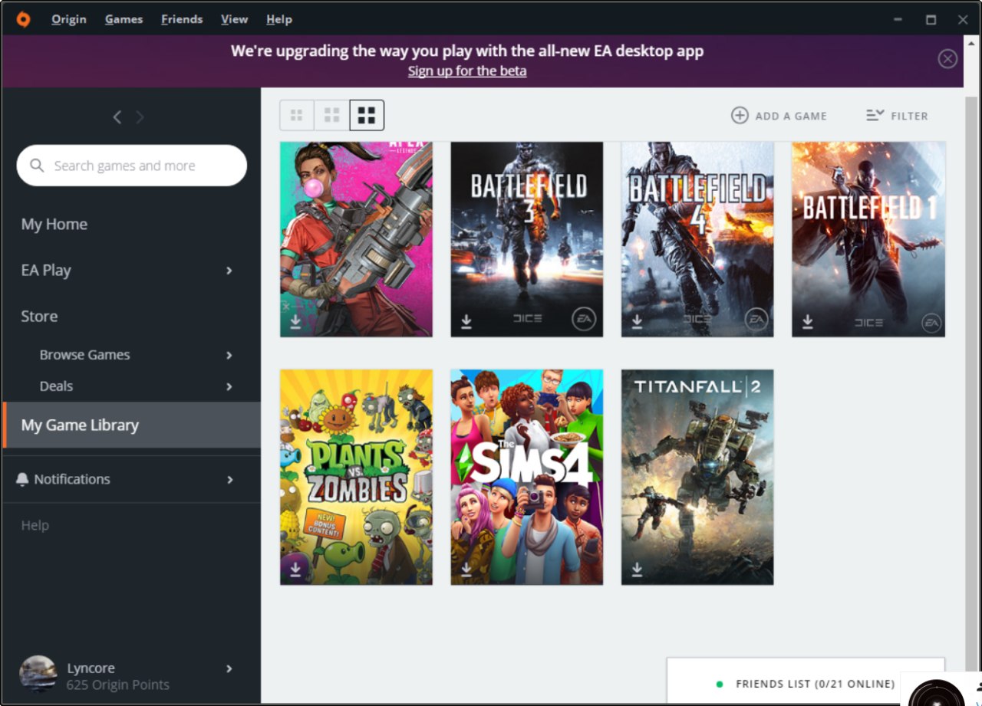
Task: Dismiss the EA desktop app banner
Action: coord(947,59)
